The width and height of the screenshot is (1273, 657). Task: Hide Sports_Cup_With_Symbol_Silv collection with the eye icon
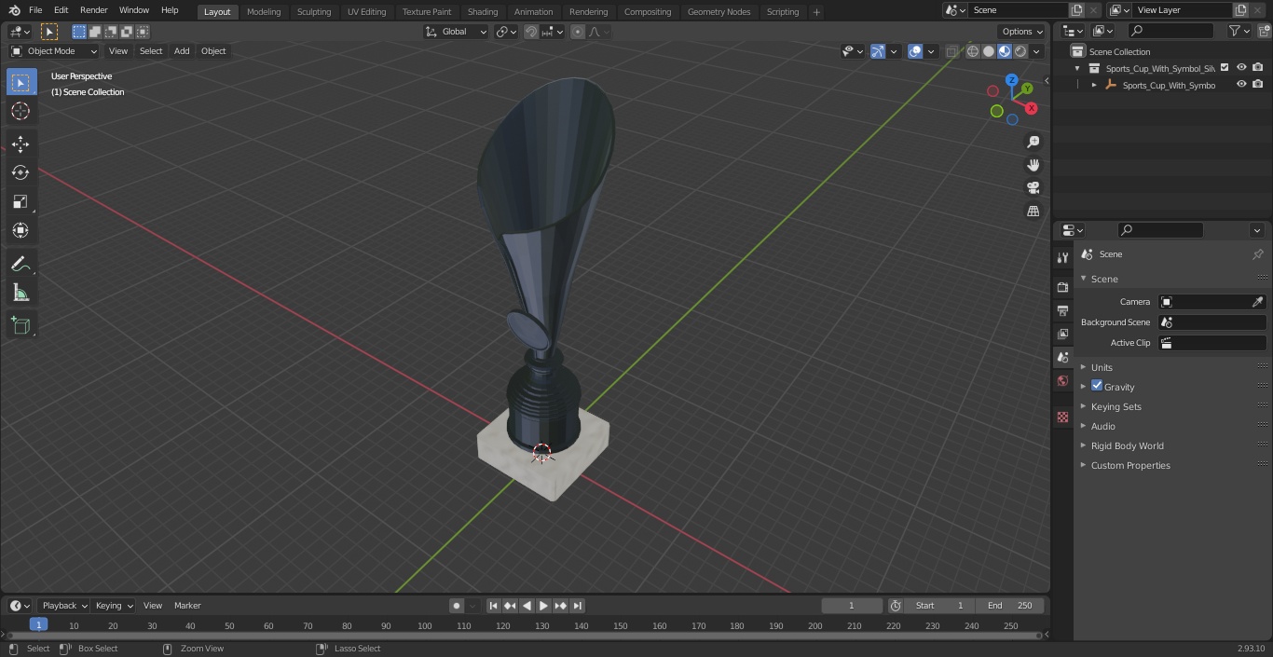tap(1241, 67)
